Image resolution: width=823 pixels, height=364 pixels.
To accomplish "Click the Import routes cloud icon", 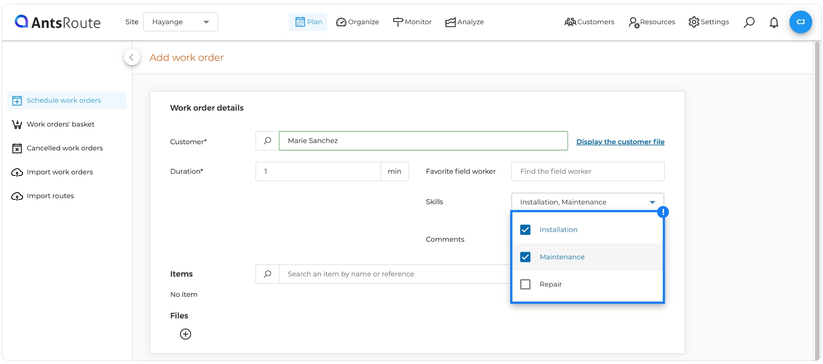I will tap(17, 196).
